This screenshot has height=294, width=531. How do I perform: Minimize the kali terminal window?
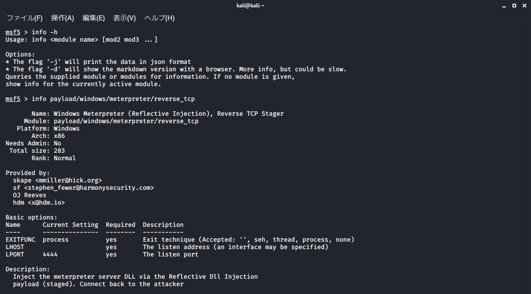click(x=504, y=6)
